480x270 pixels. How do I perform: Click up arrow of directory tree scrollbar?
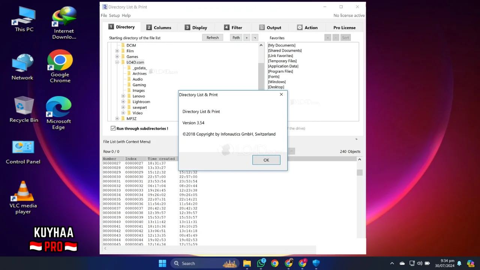261,45
